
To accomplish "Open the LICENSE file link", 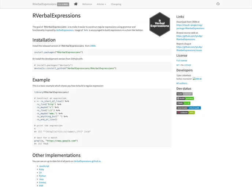I will [x=188, y=65].
